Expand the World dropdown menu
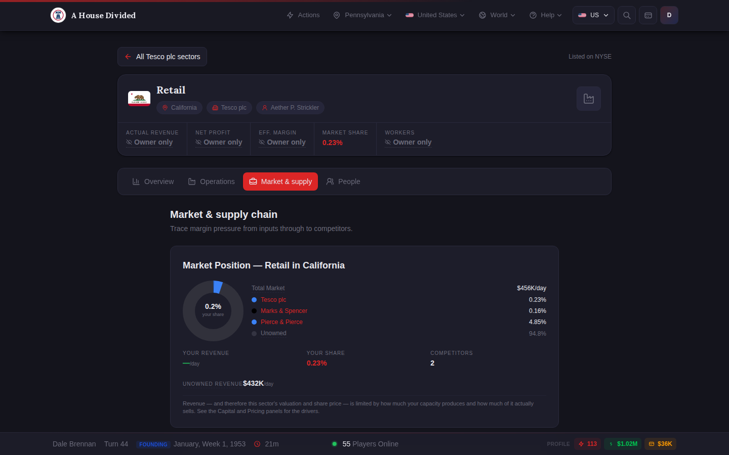The image size is (729, 455). pyautogui.click(x=497, y=15)
